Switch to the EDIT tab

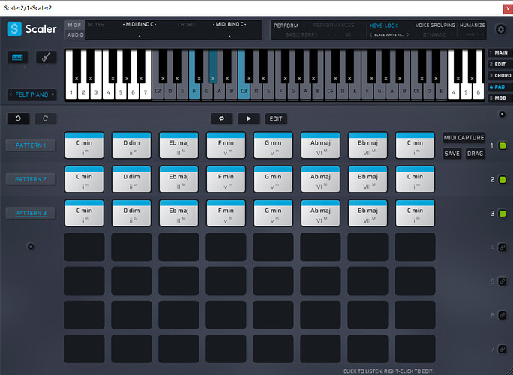(500, 64)
